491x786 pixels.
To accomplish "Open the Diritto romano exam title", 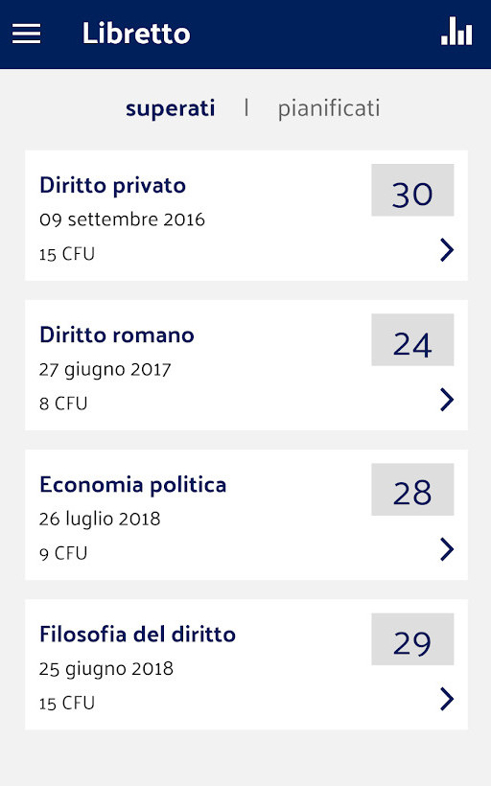I will [x=117, y=335].
